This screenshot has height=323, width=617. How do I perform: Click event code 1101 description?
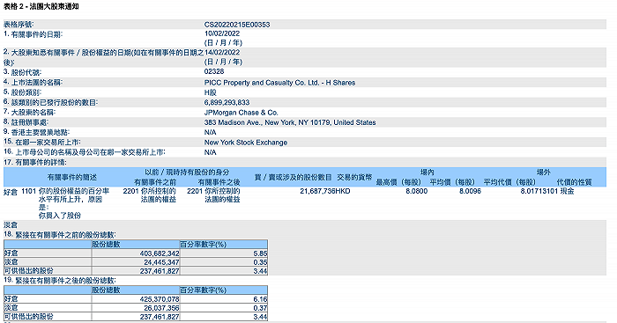click(65, 203)
